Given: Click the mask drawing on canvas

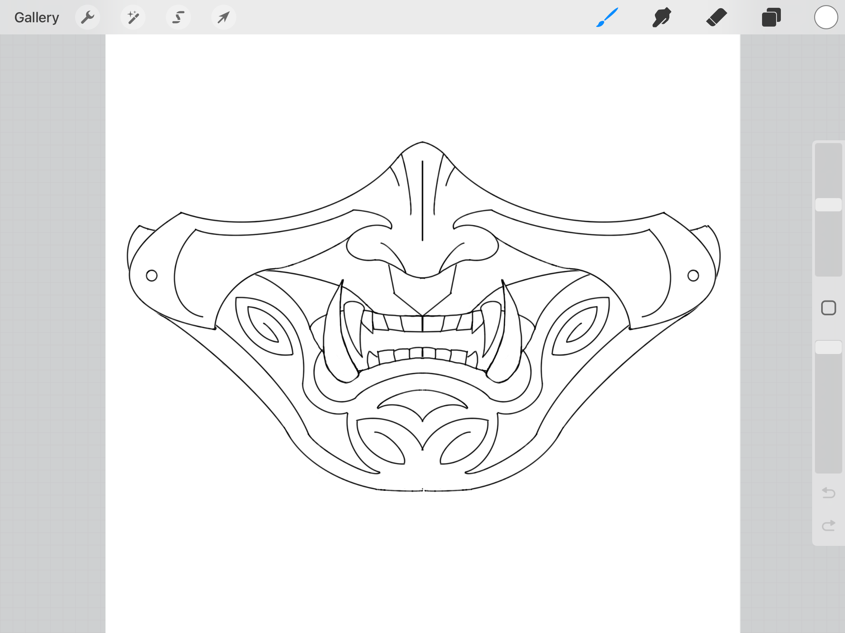Looking at the screenshot, I should 423,316.
